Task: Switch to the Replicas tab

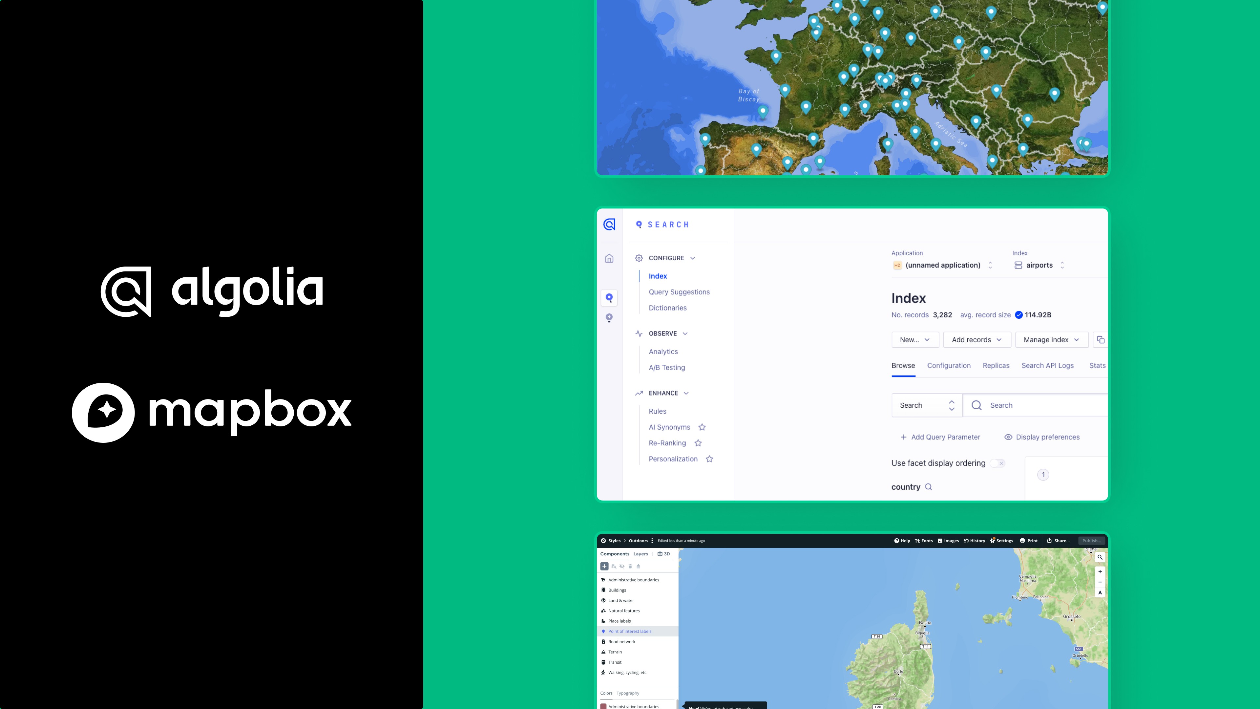Action: 996,366
